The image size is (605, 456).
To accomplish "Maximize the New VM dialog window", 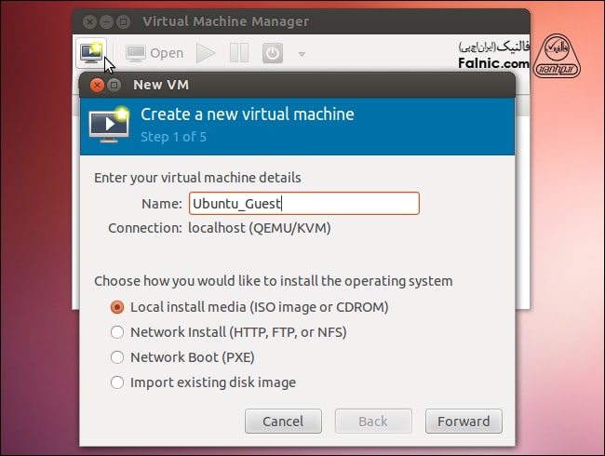I will tap(114, 85).
